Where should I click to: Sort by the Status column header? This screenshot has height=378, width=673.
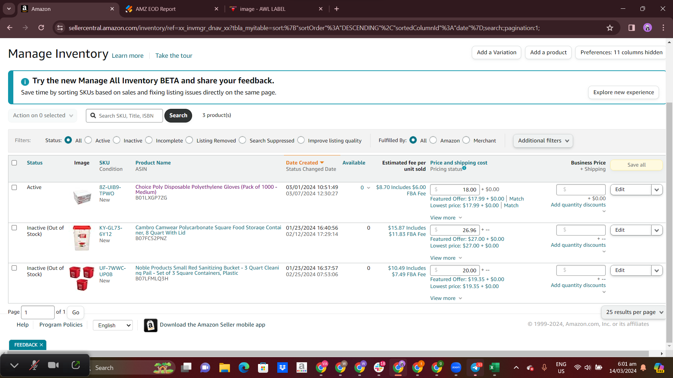[x=35, y=163]
